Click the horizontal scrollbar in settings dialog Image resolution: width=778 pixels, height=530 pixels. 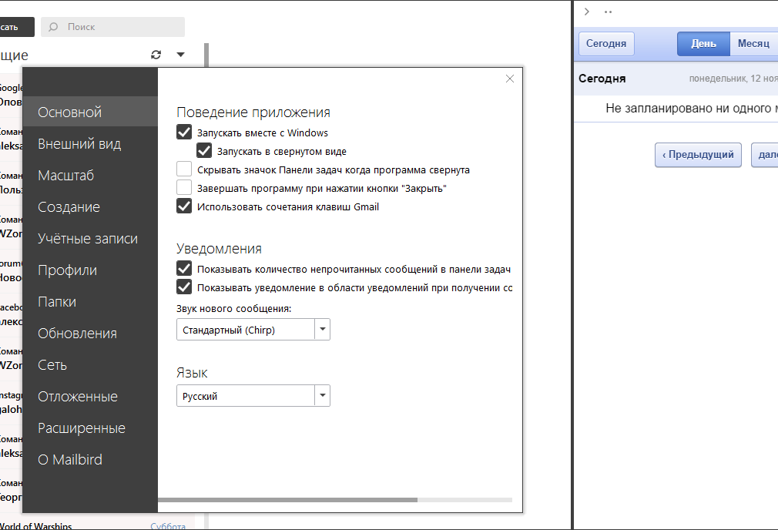coord(288,500)
